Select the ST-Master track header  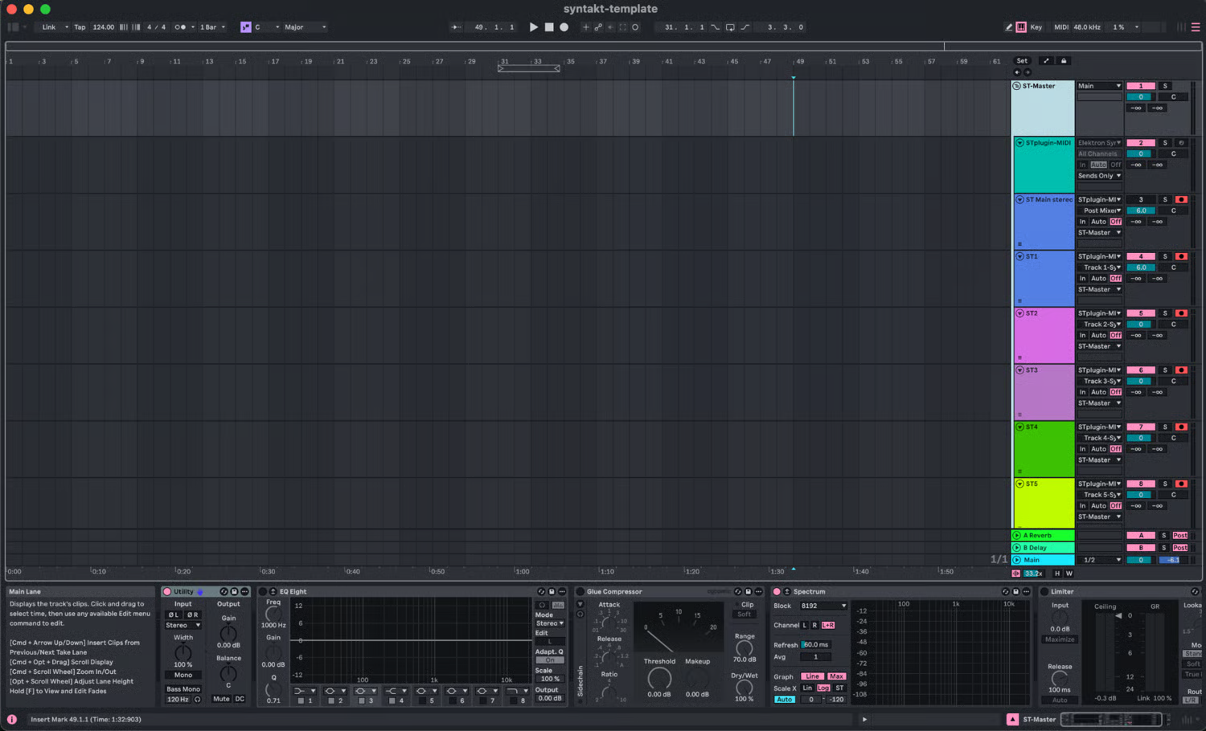[1043, 108]
